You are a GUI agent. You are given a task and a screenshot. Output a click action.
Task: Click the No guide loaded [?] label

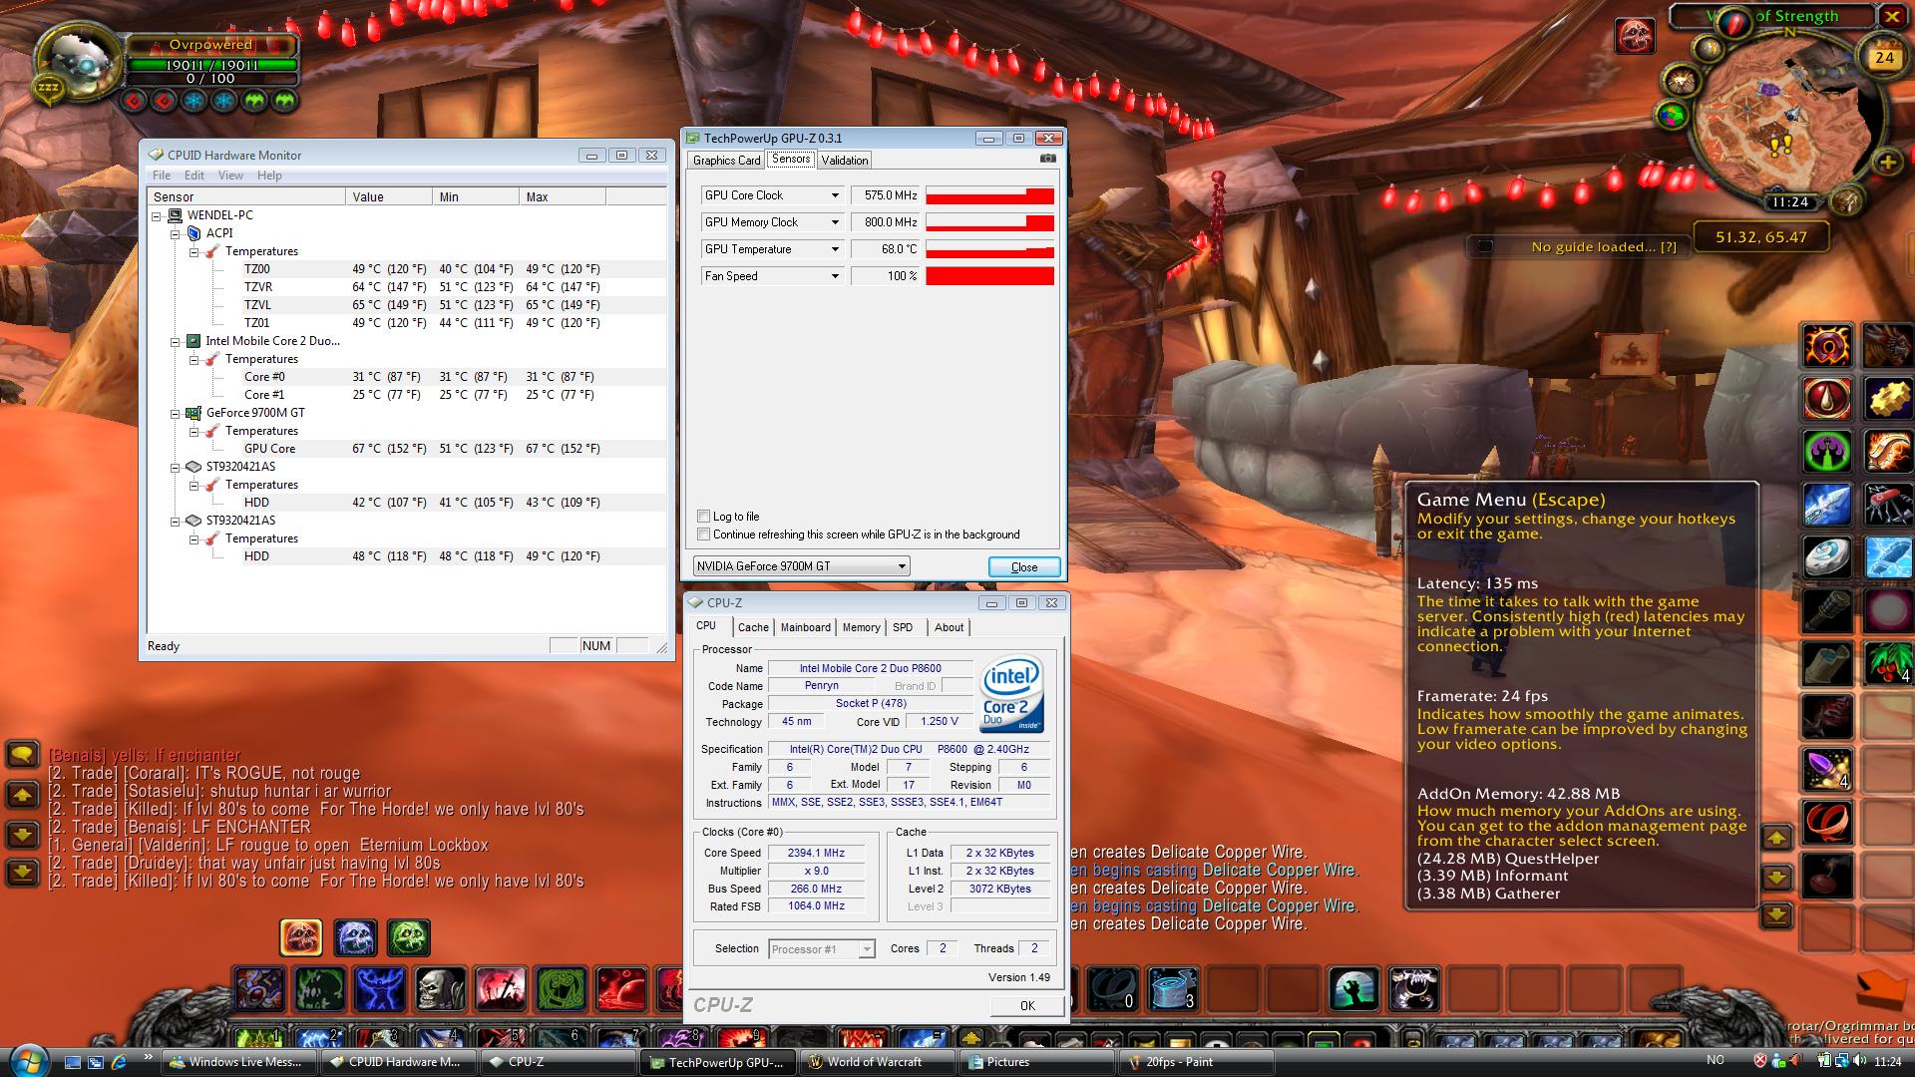point(1604,247)
